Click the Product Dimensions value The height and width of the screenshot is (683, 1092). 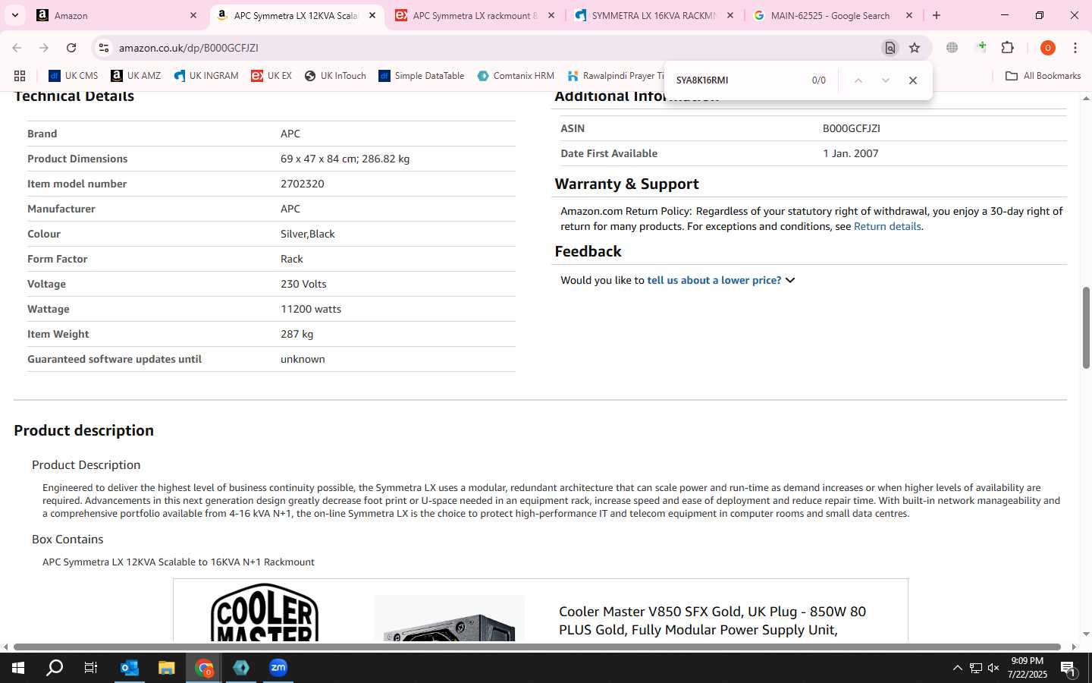pos(345,159)
